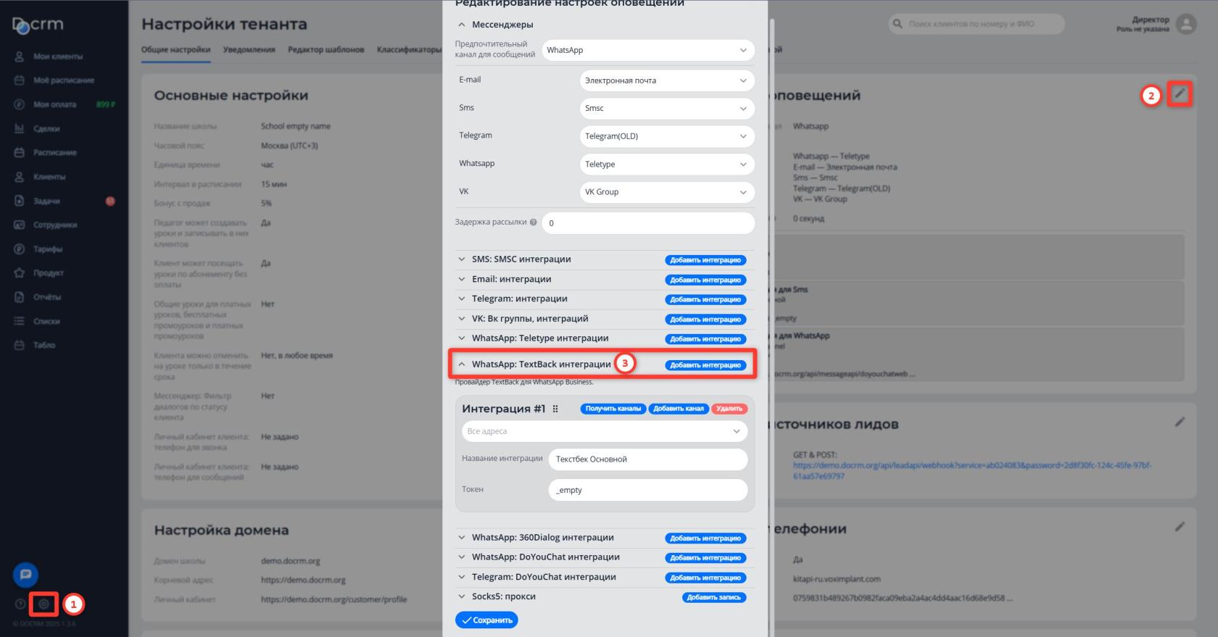Click the Сохранить button

486,620
